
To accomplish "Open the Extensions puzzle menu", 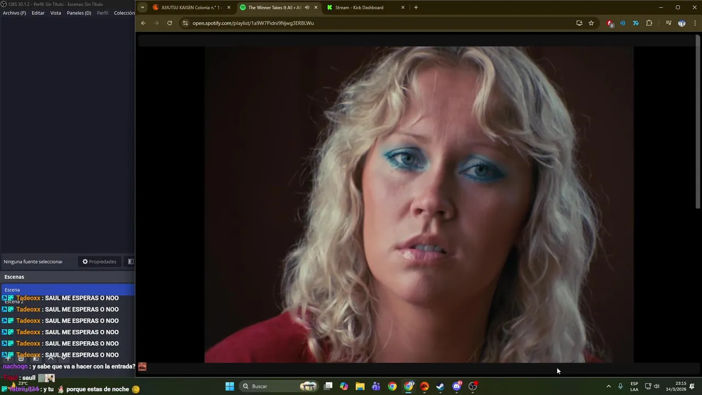I will [649, 23].
